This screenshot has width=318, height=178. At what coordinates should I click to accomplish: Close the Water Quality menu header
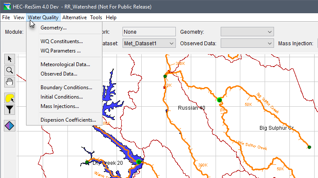click(x=43, y=18)
